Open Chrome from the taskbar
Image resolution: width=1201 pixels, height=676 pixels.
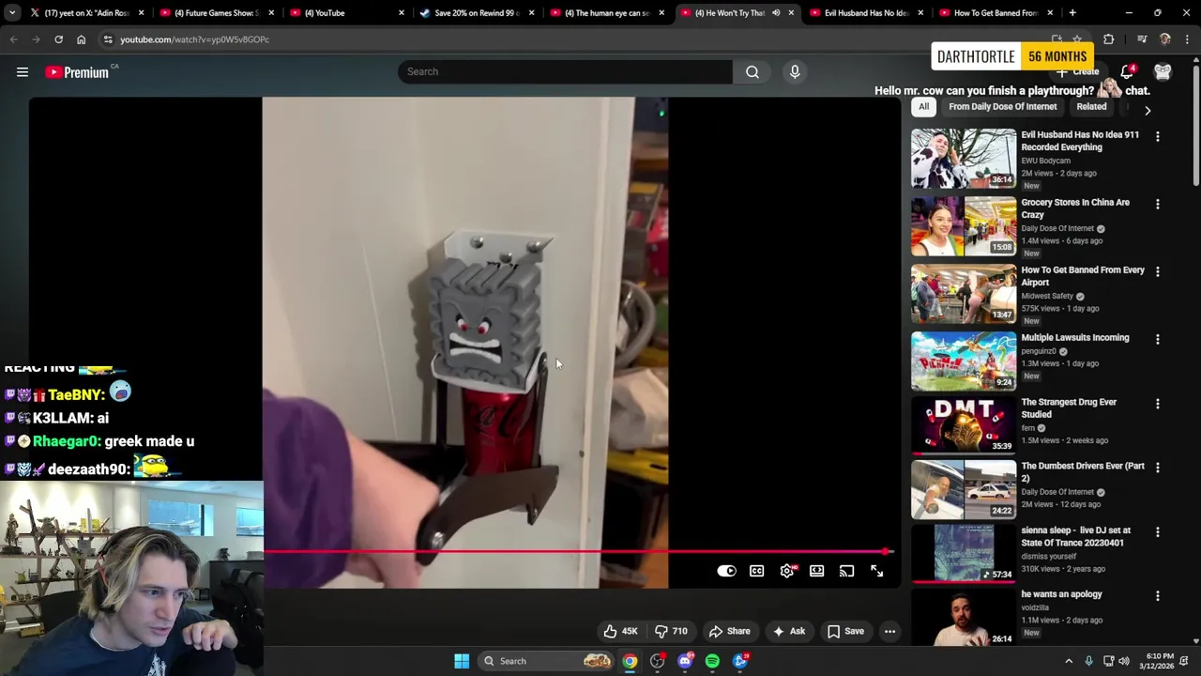pos(630,661)
